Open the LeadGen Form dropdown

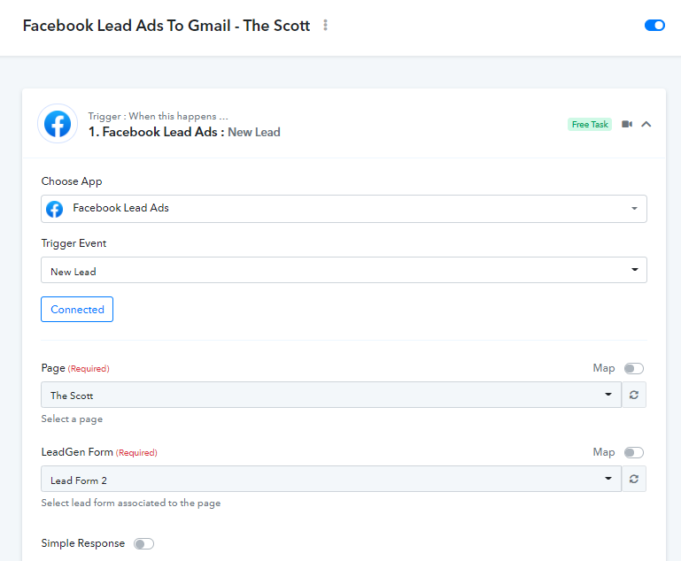(x=331, y=479)
